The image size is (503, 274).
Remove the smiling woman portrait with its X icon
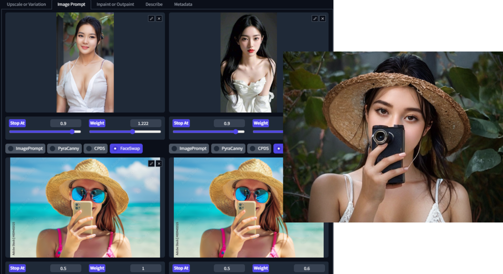pos(159,19)
